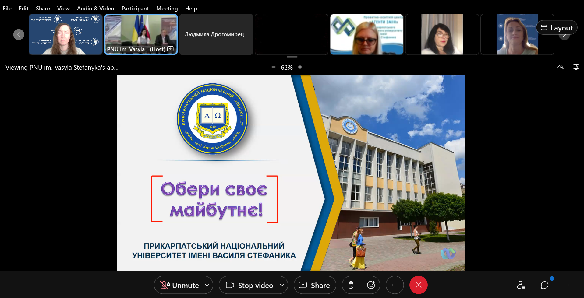Image resolution: width=584 pixels, height=298 pixels.
Task: Open more options ellipsis in center toolbar
Action: tap(395, 285)
